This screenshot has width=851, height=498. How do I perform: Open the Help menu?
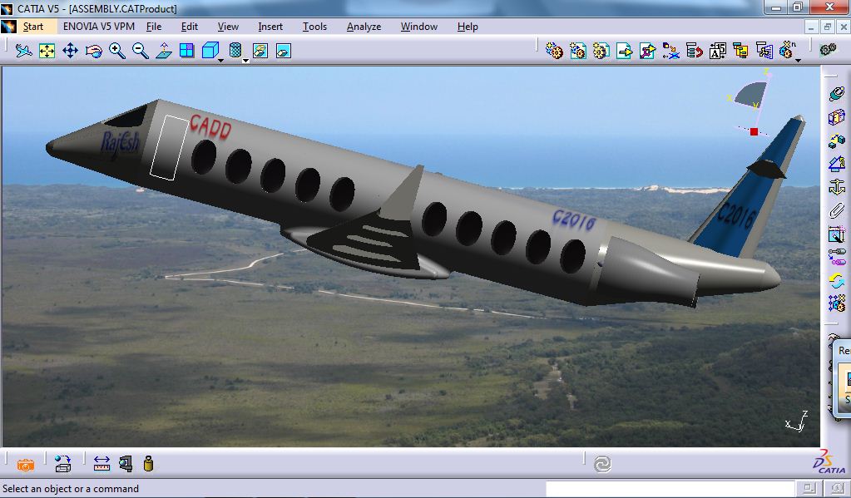click(468, 27)
